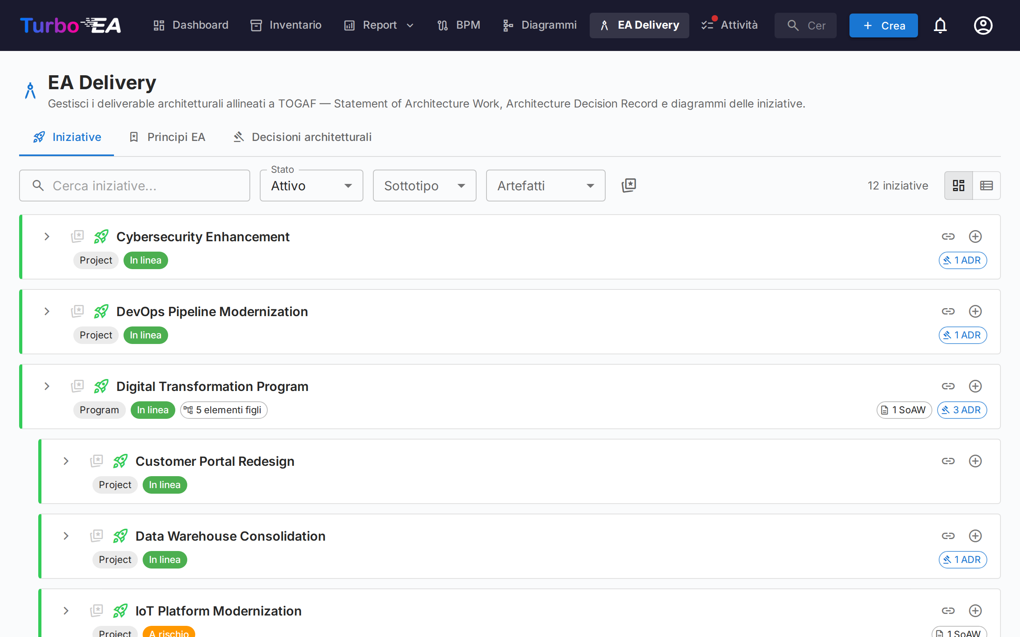
Task: Open the BPM section
Action: click(459, 25)
